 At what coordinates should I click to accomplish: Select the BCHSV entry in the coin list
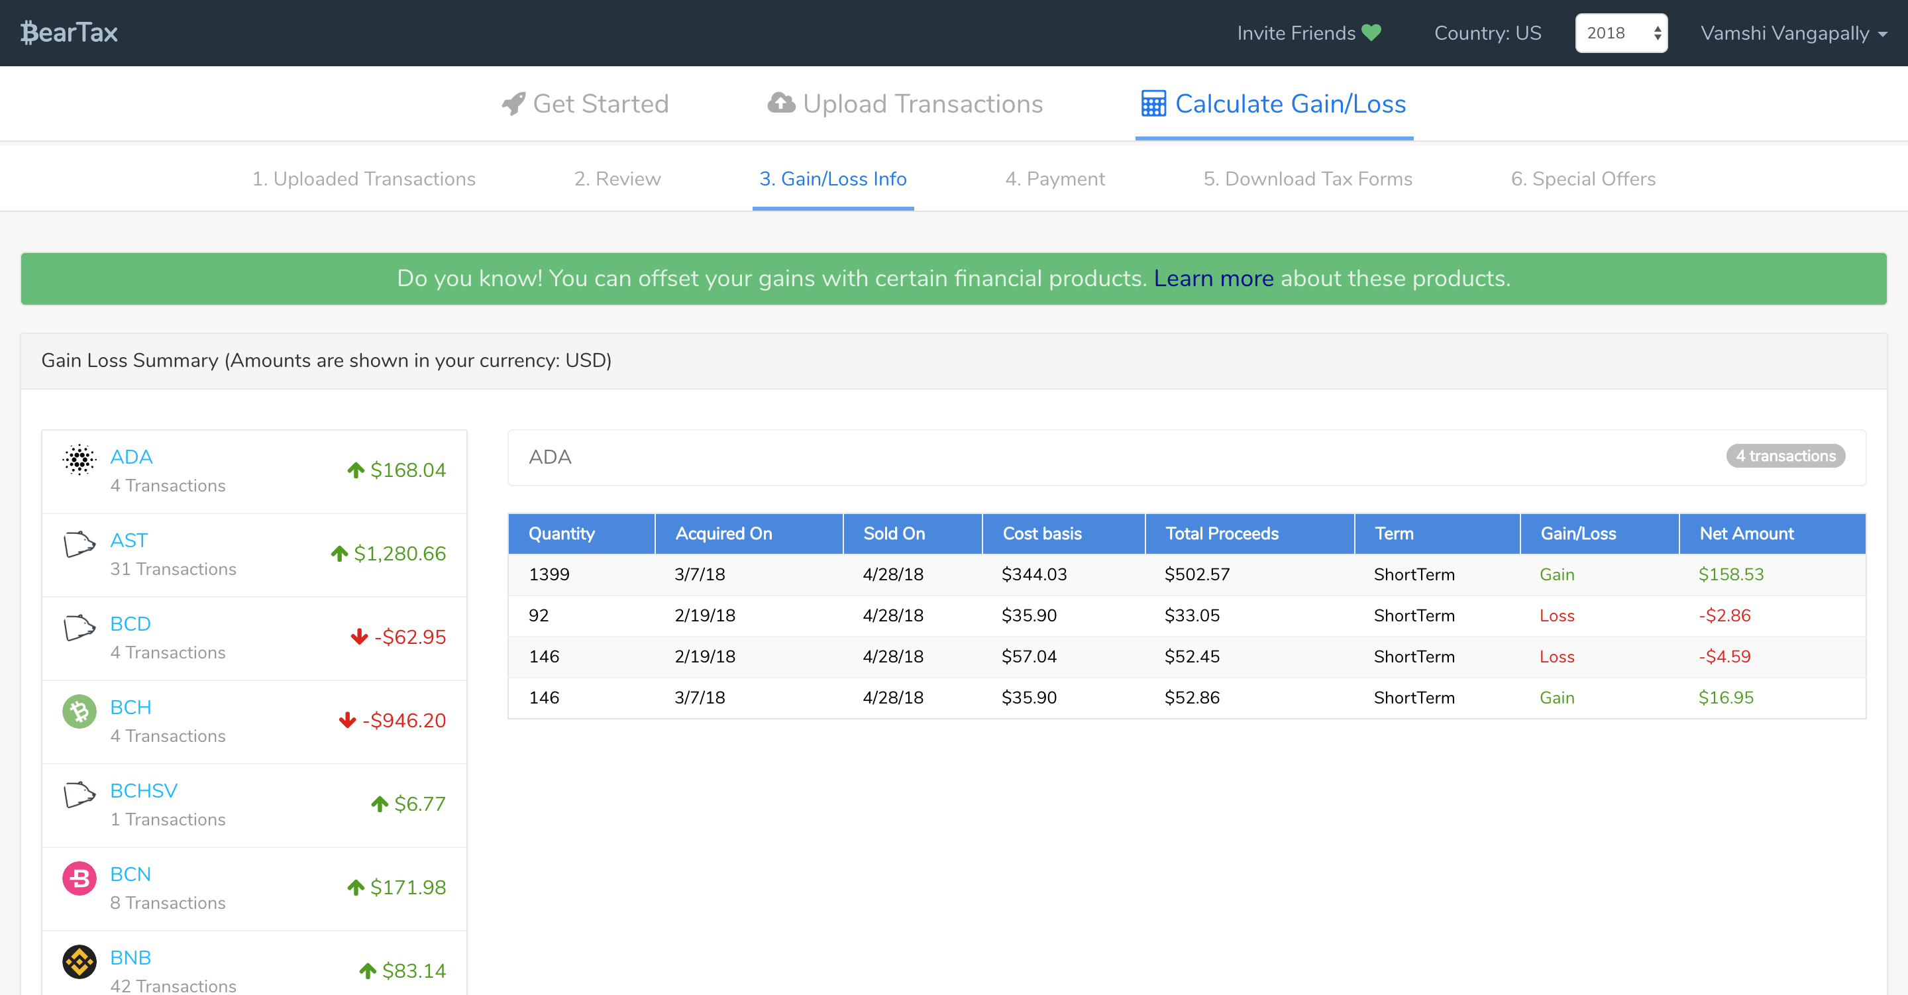coord(144,790)
